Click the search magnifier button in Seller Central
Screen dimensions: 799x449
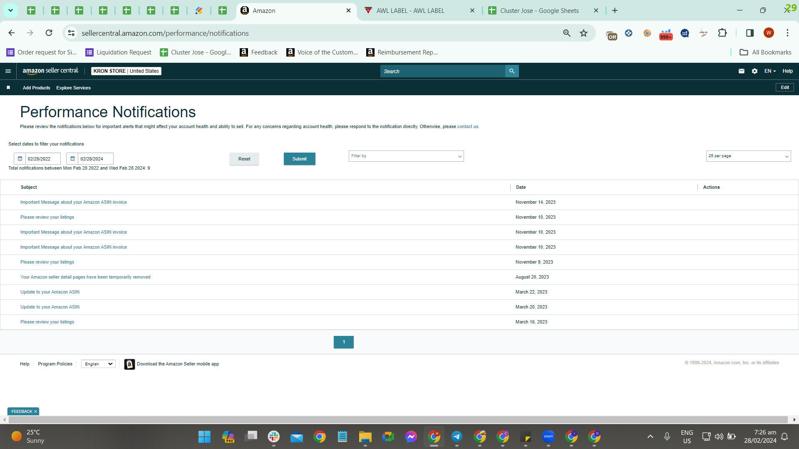[512, 71]
